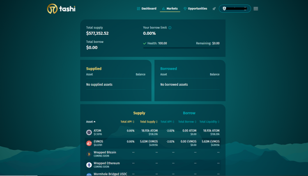Click the borrow limit health progress bar

[x=181, y=48]
